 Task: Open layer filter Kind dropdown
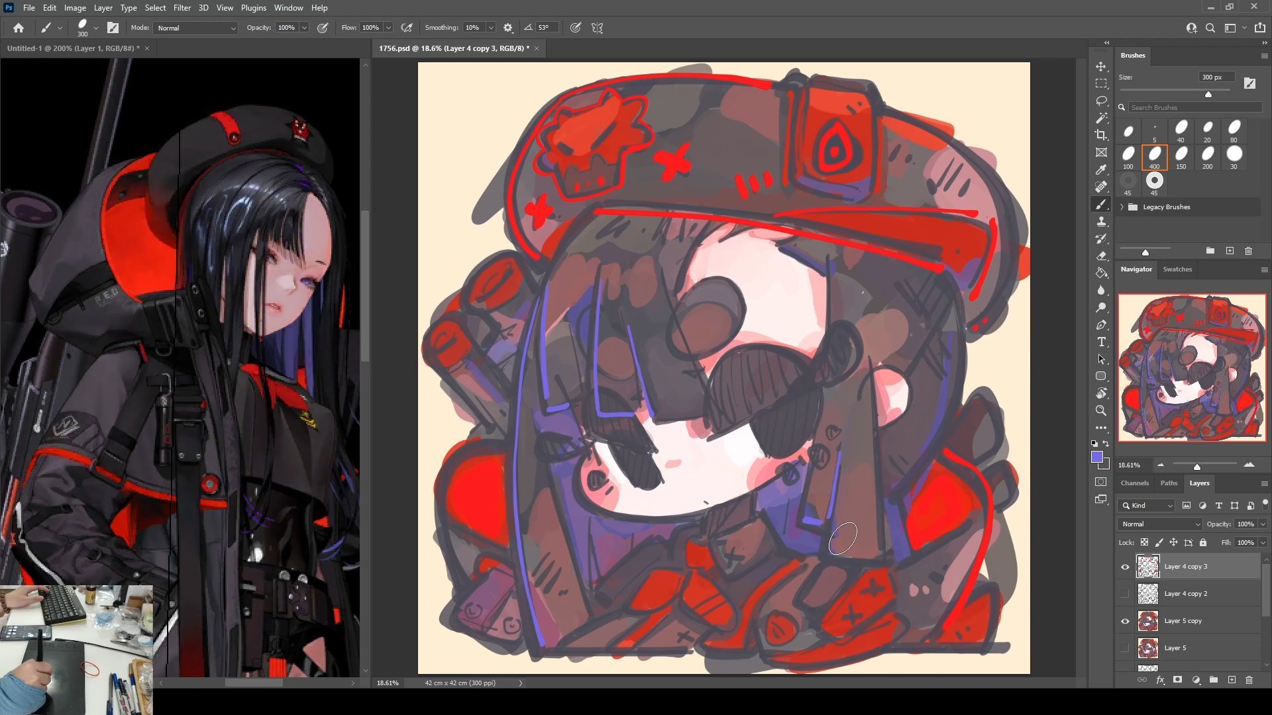[x=1147, y=506]
